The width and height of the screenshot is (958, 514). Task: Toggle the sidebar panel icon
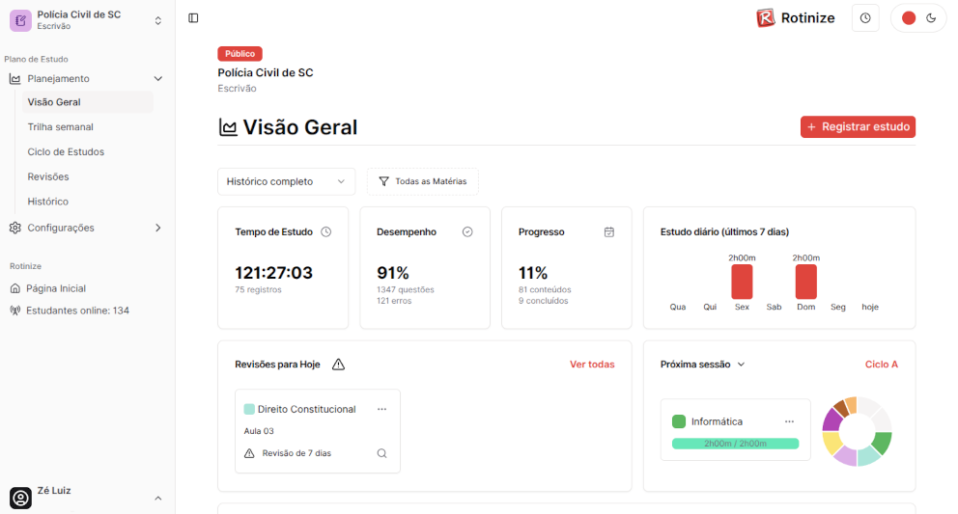[x=193, y=18]
